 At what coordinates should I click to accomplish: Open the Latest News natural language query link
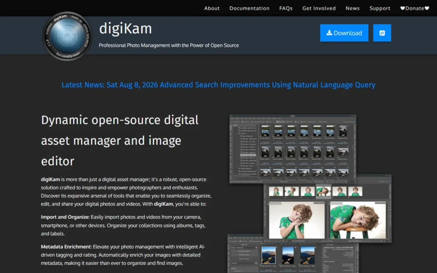coord(218,85)
